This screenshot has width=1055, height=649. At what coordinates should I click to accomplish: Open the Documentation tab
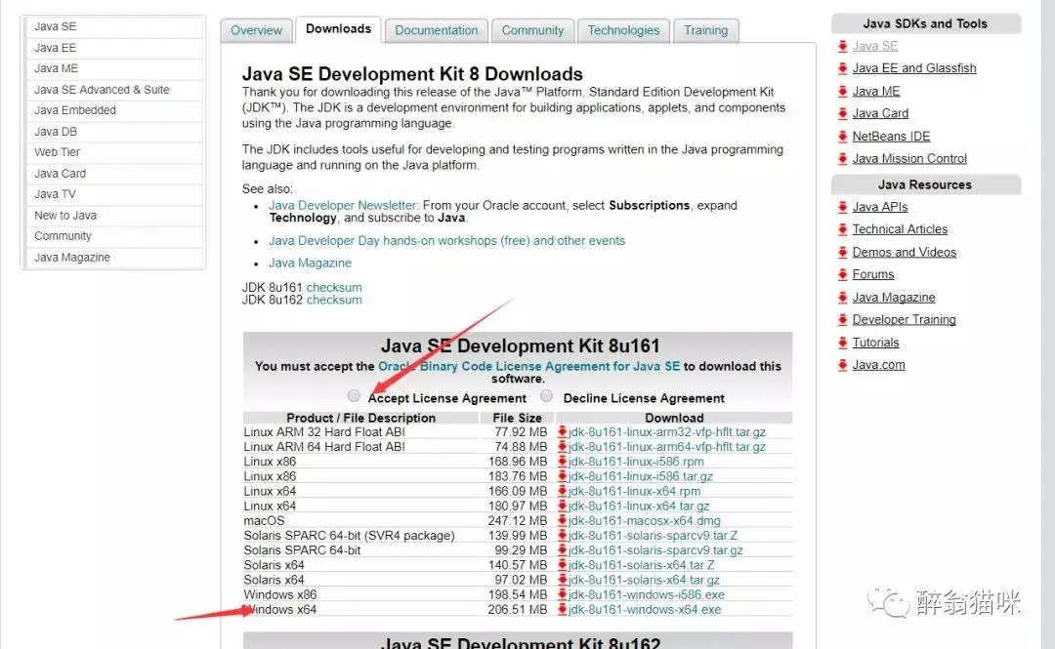coord(436,30)
